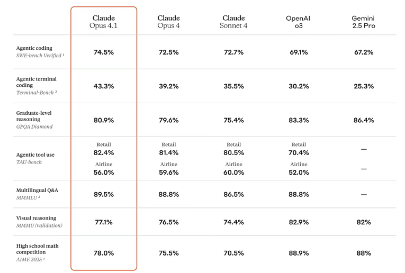The image size is (405, 273).
Task: Click the Gemini 2.5 Pro column header
Action: (x=363, y=22)
